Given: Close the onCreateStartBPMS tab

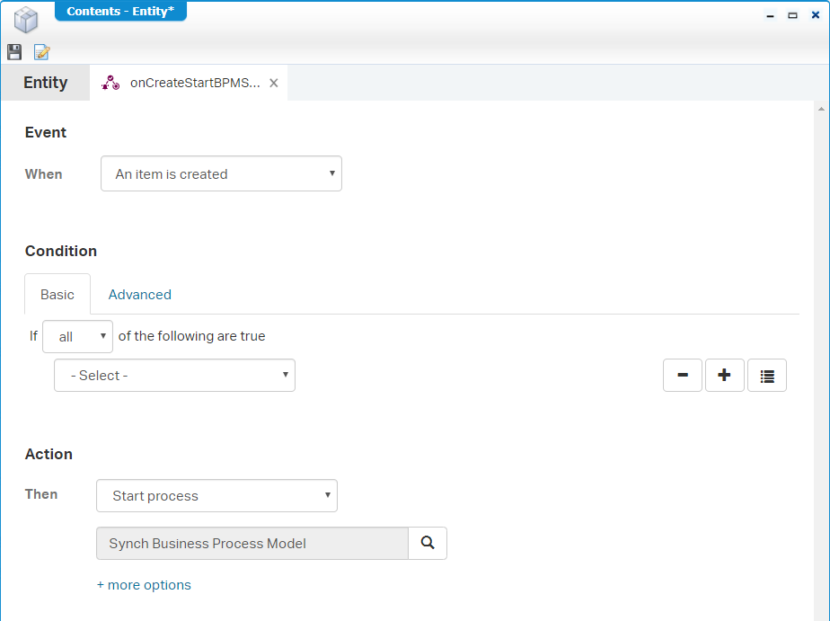Looking at the screenshot, I should pos(274,83).
